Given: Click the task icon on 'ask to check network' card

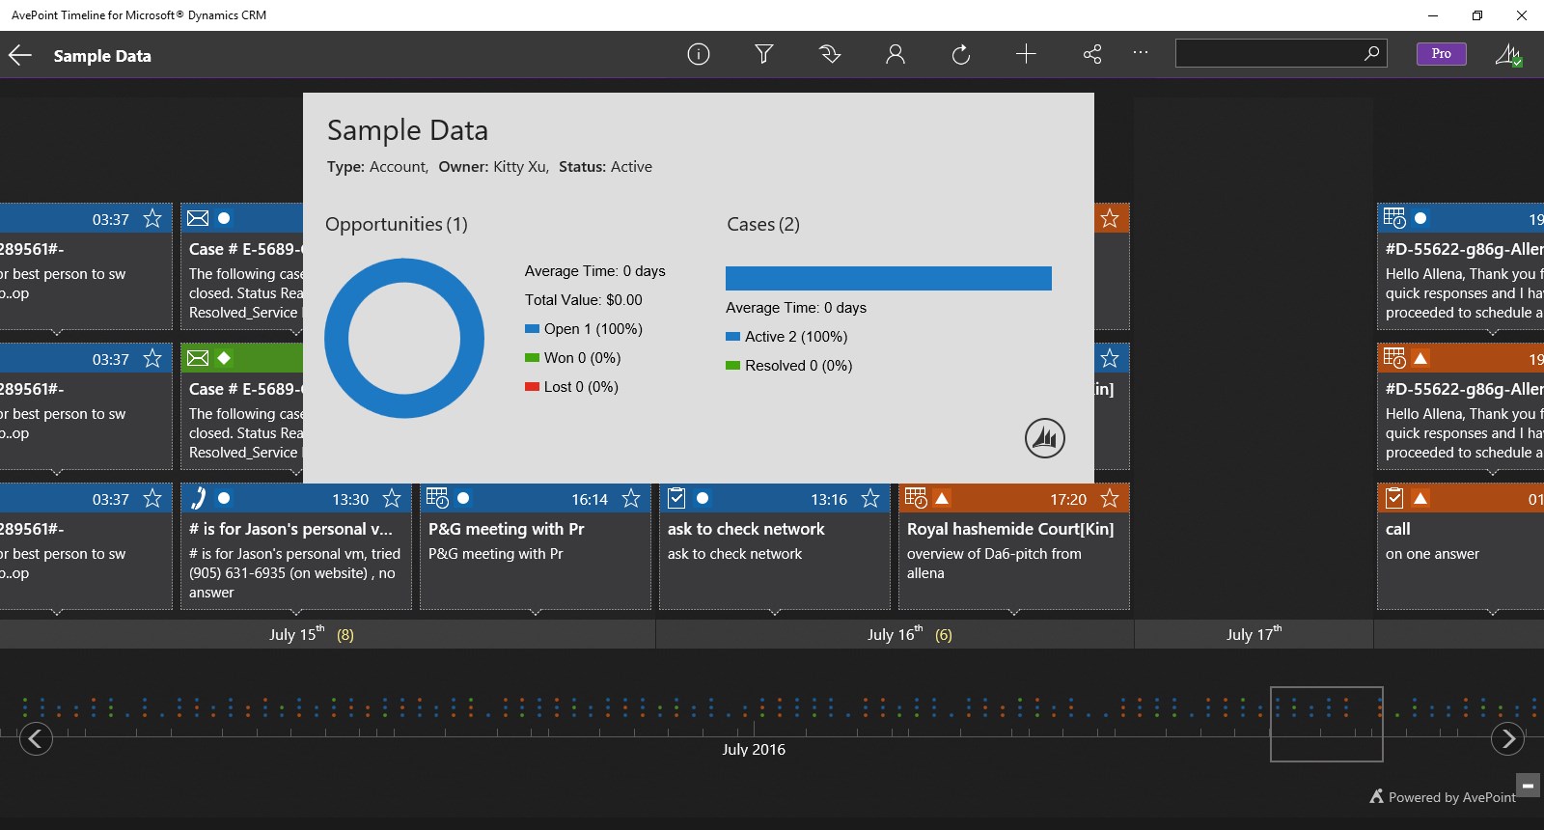Looking at the screenshot, I should [x=676, y=498].
